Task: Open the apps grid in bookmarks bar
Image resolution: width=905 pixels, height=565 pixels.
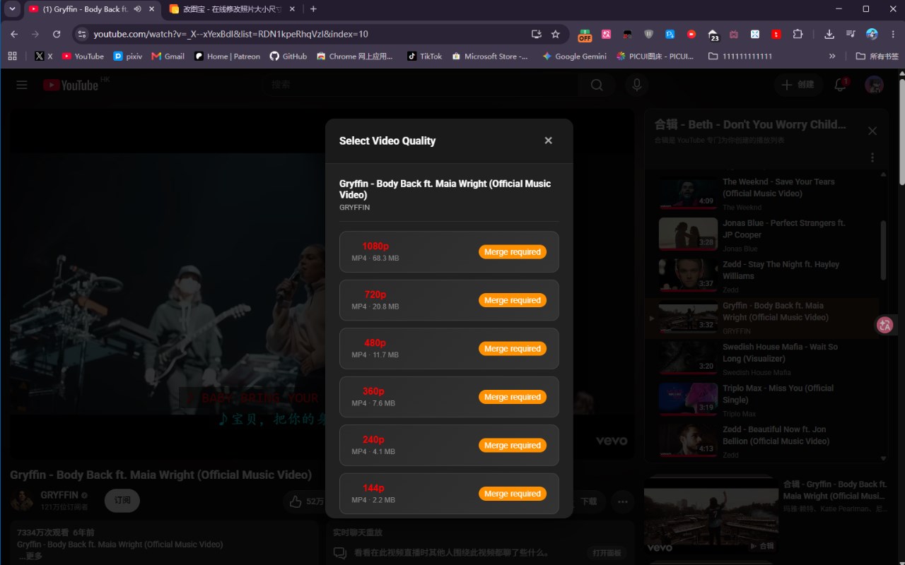Action: click(12, 56)
